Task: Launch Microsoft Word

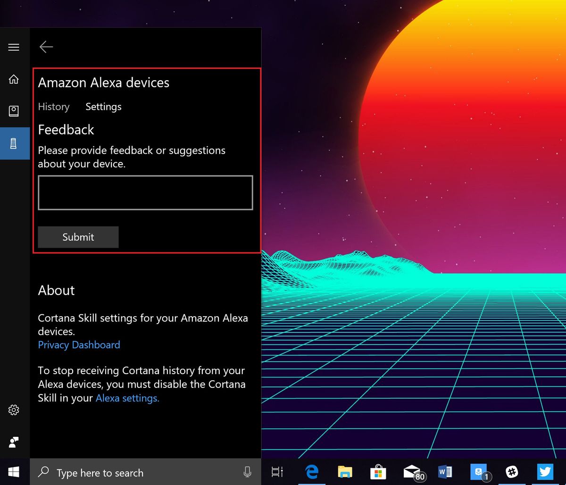Action: click(x=444, y=472)
